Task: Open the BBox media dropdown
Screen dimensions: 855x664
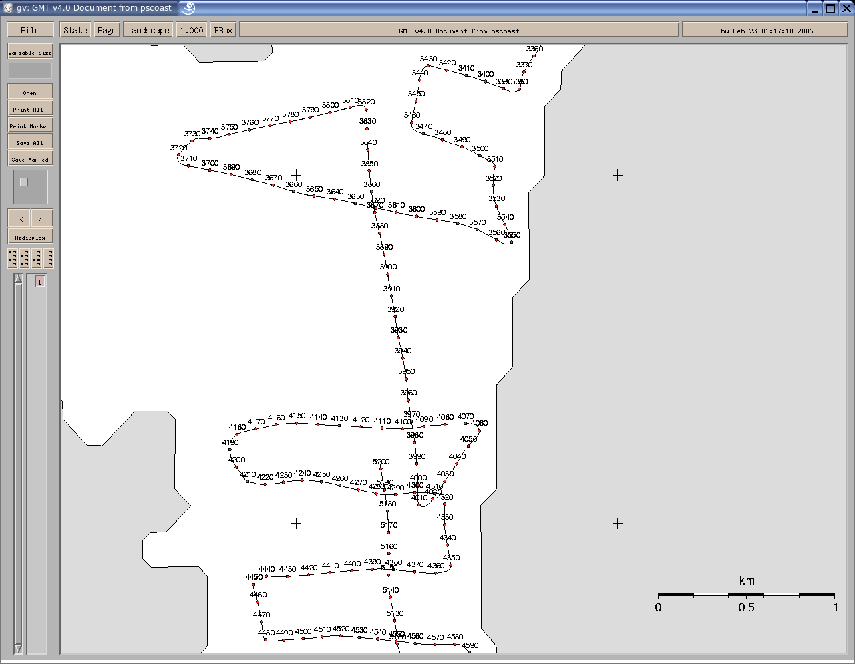Action: click(223, 30)
